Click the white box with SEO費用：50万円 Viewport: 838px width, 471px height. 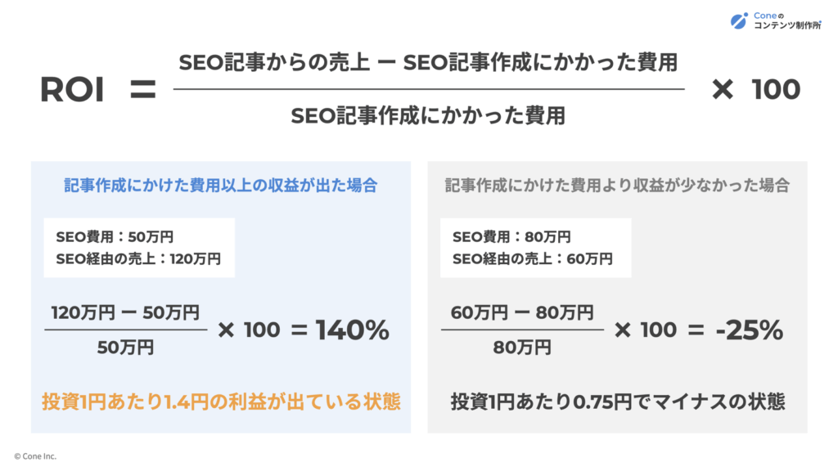(x=139, y=248)
